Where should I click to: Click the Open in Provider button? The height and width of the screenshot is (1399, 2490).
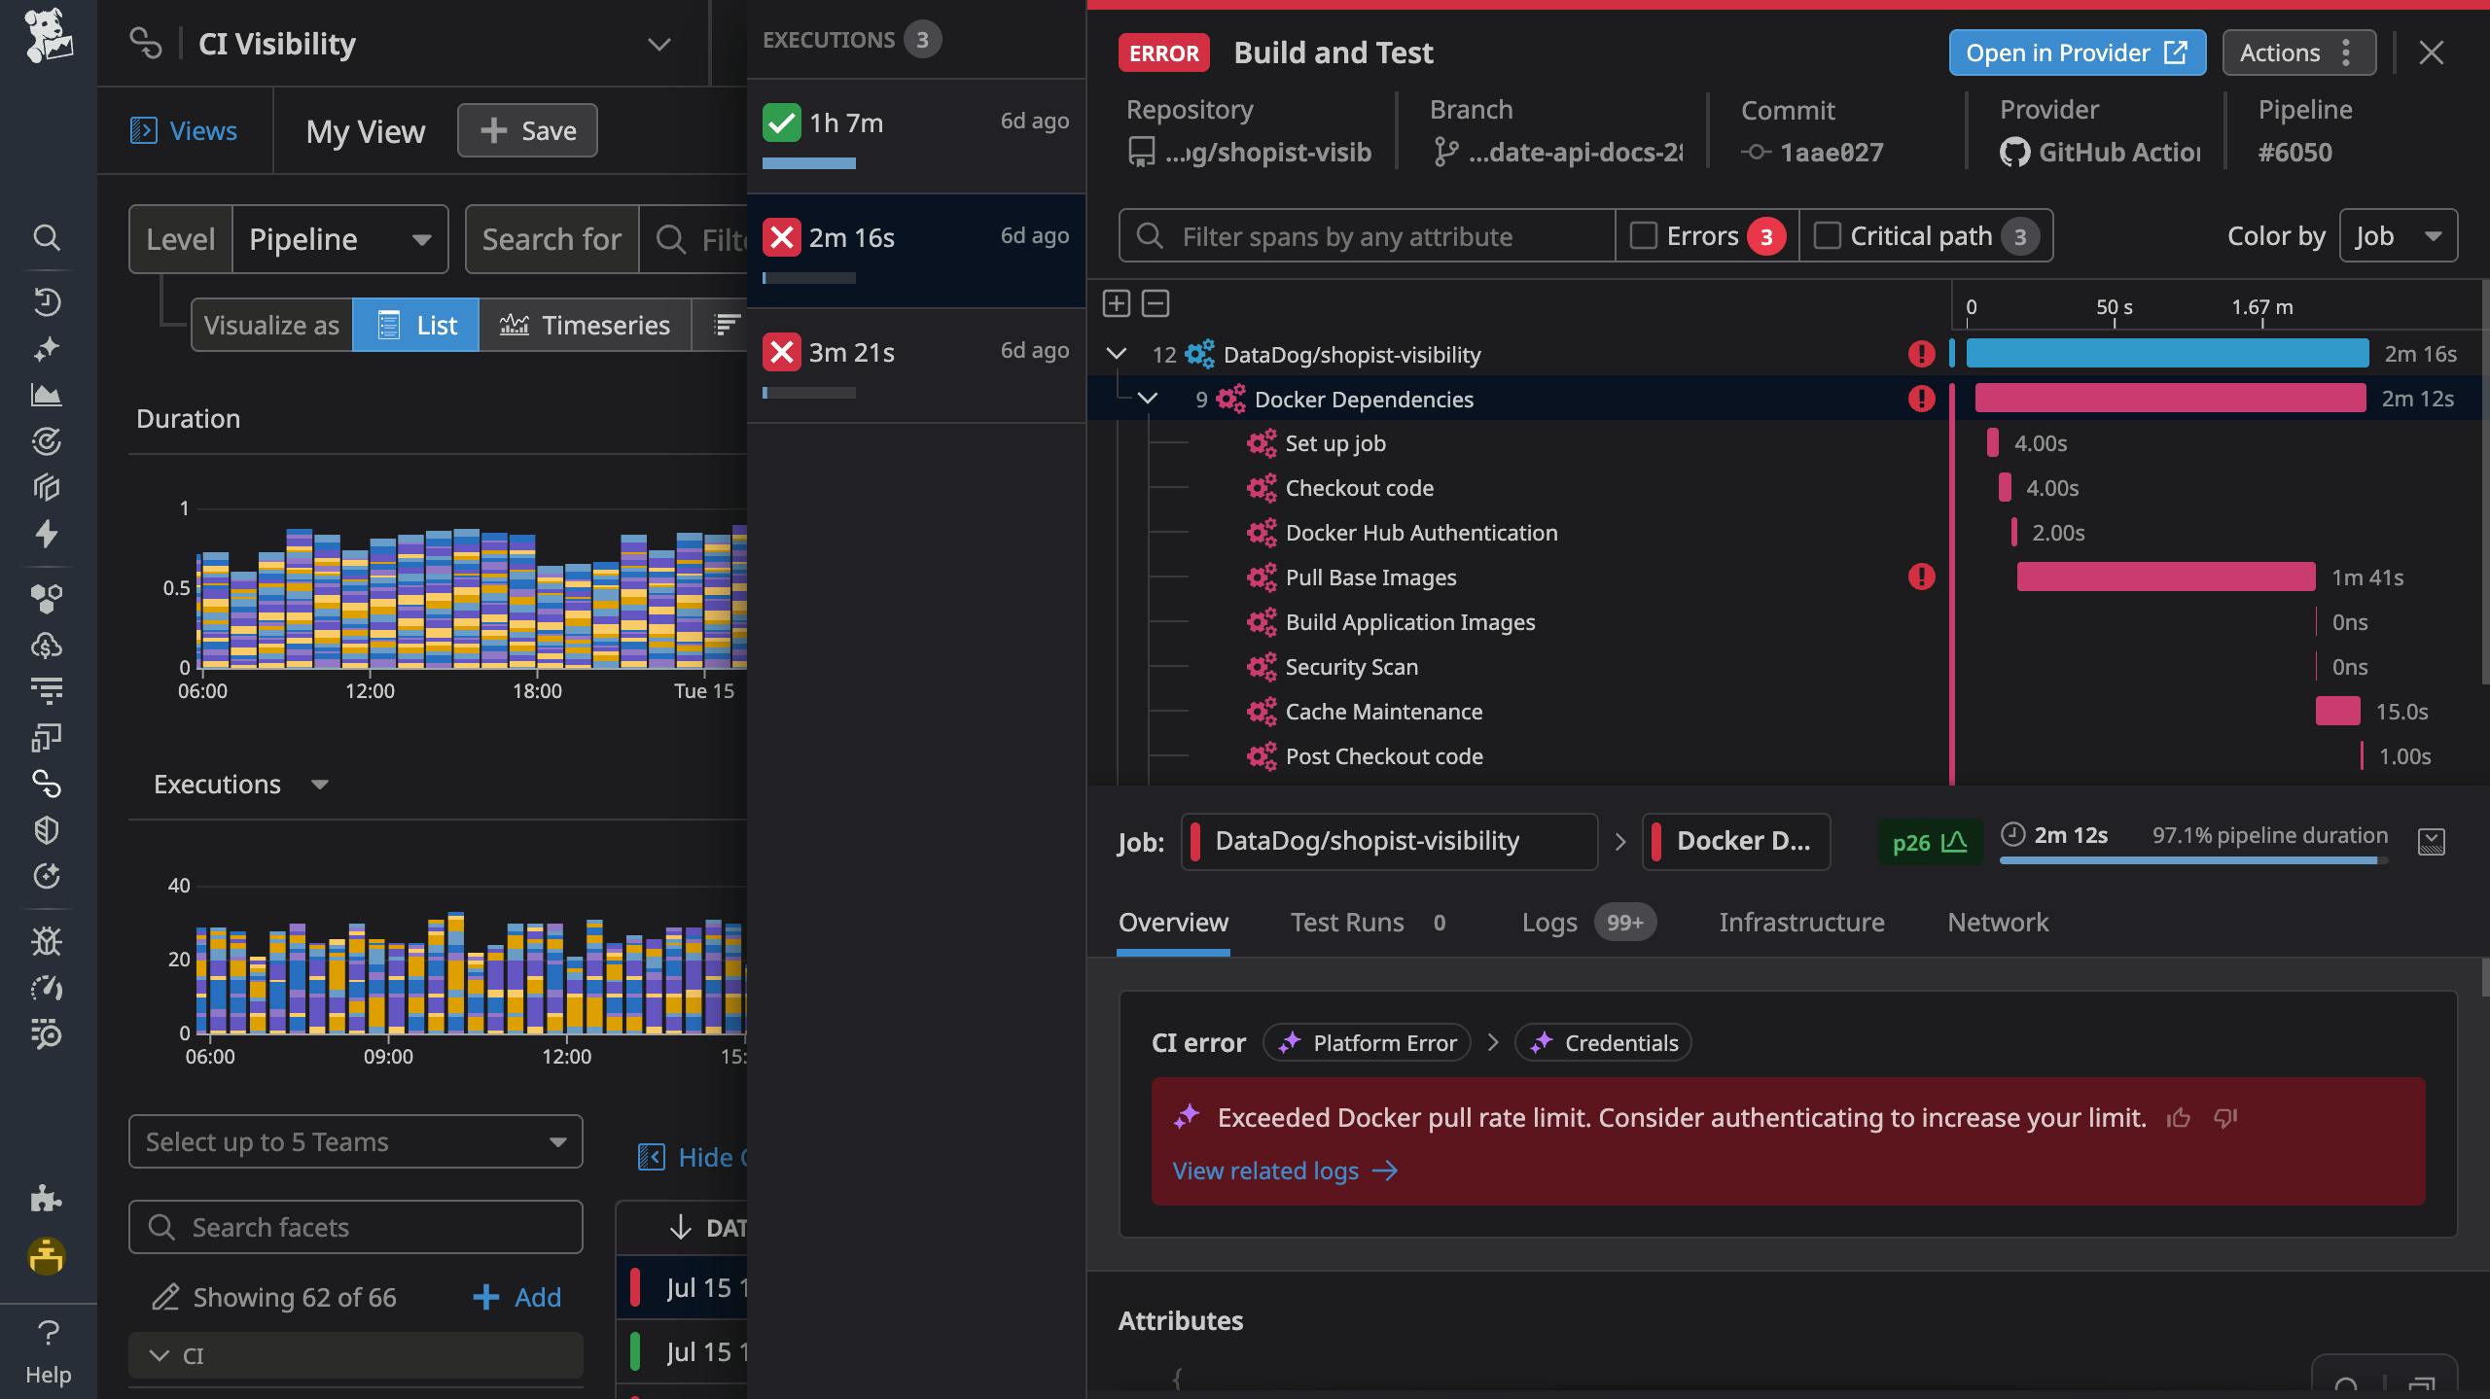(2077, 52)
